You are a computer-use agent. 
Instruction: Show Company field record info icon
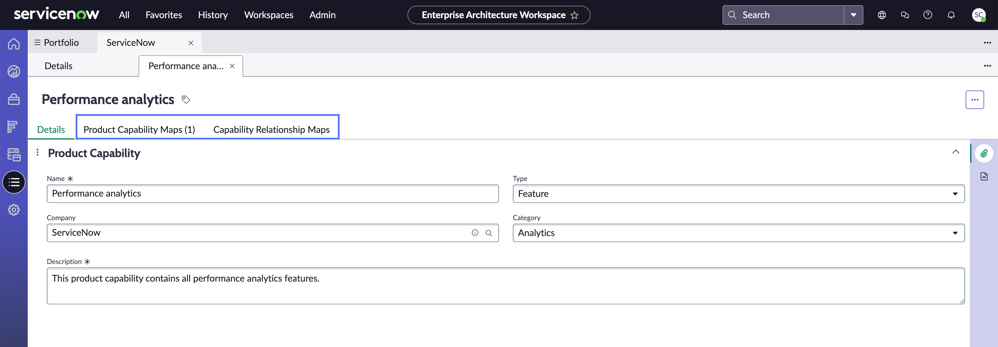475,233
